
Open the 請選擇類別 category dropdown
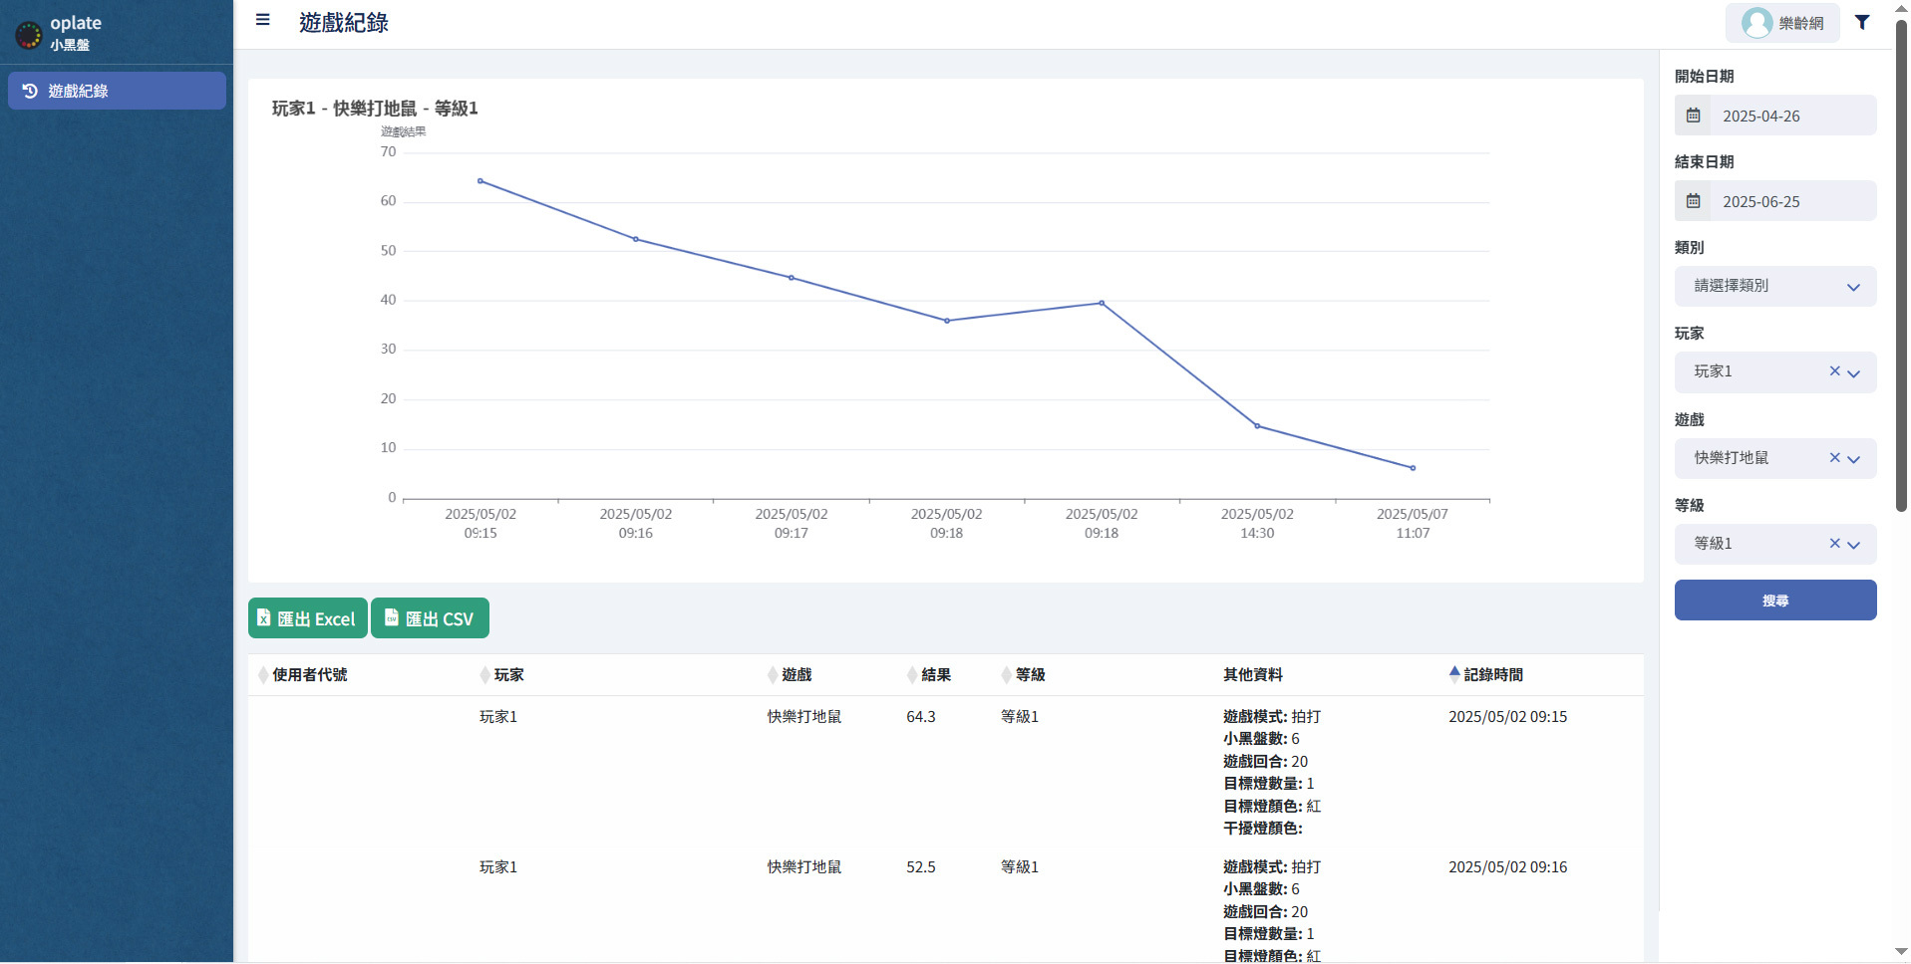click(x=1774, y=287)
